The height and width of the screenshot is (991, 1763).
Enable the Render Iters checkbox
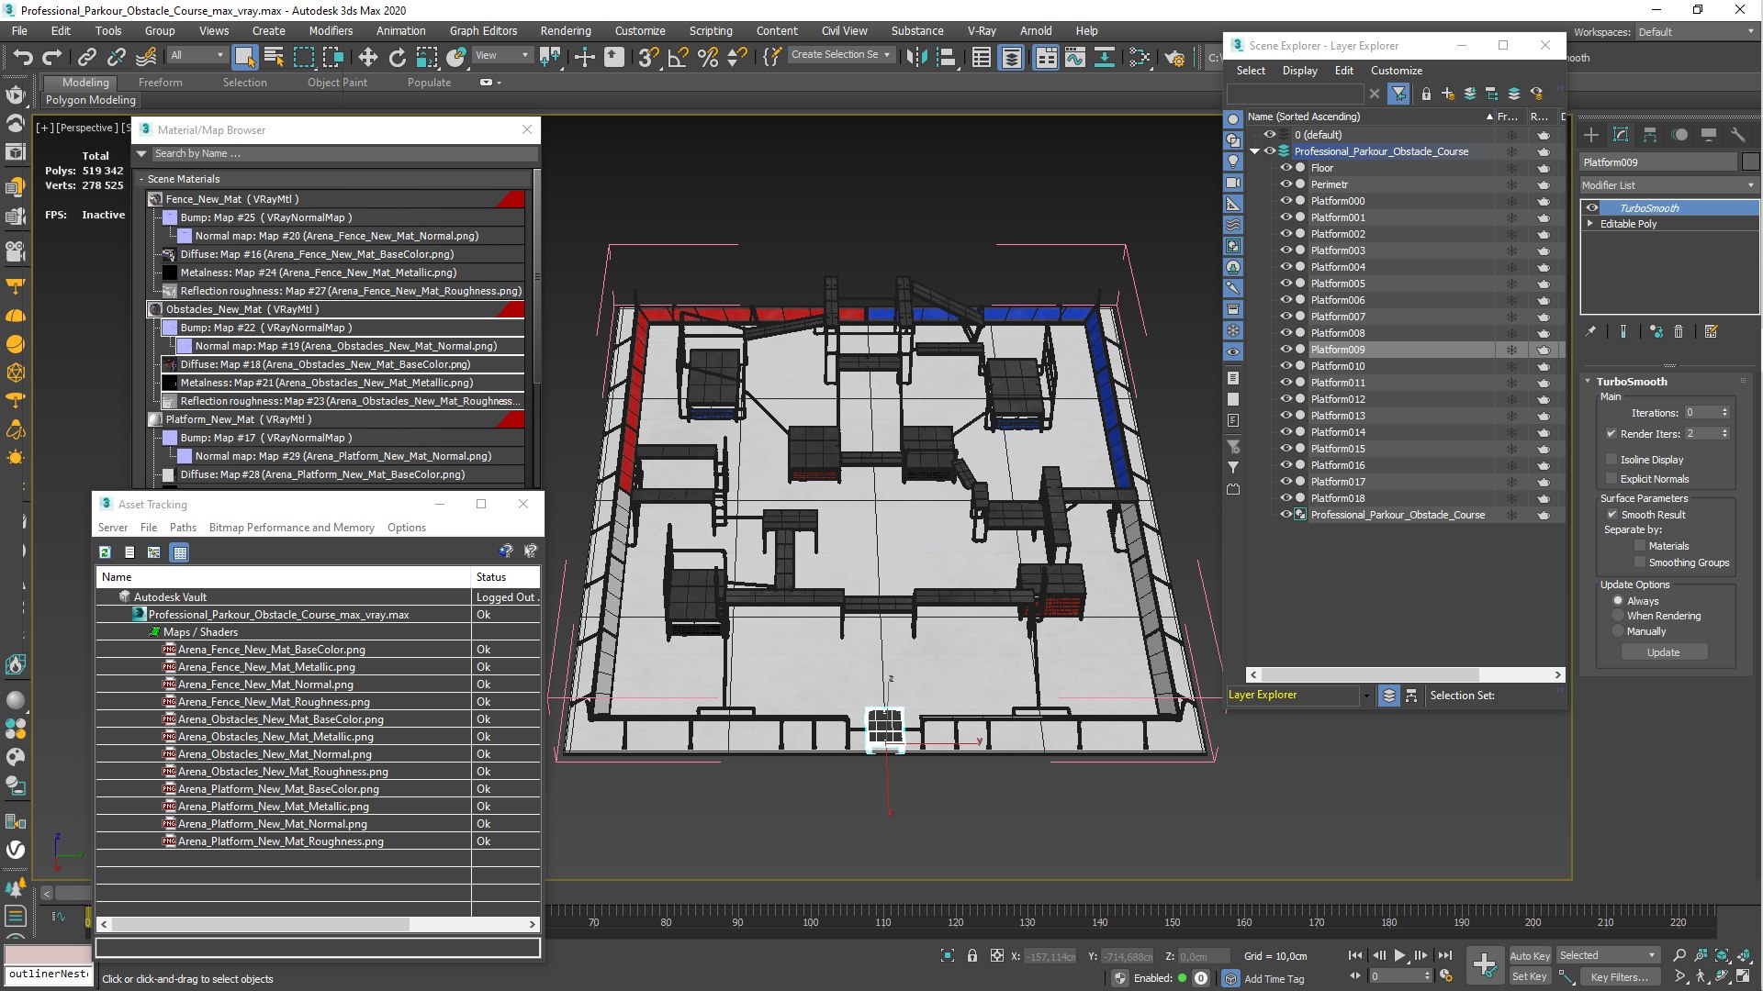click(1611, 434)
